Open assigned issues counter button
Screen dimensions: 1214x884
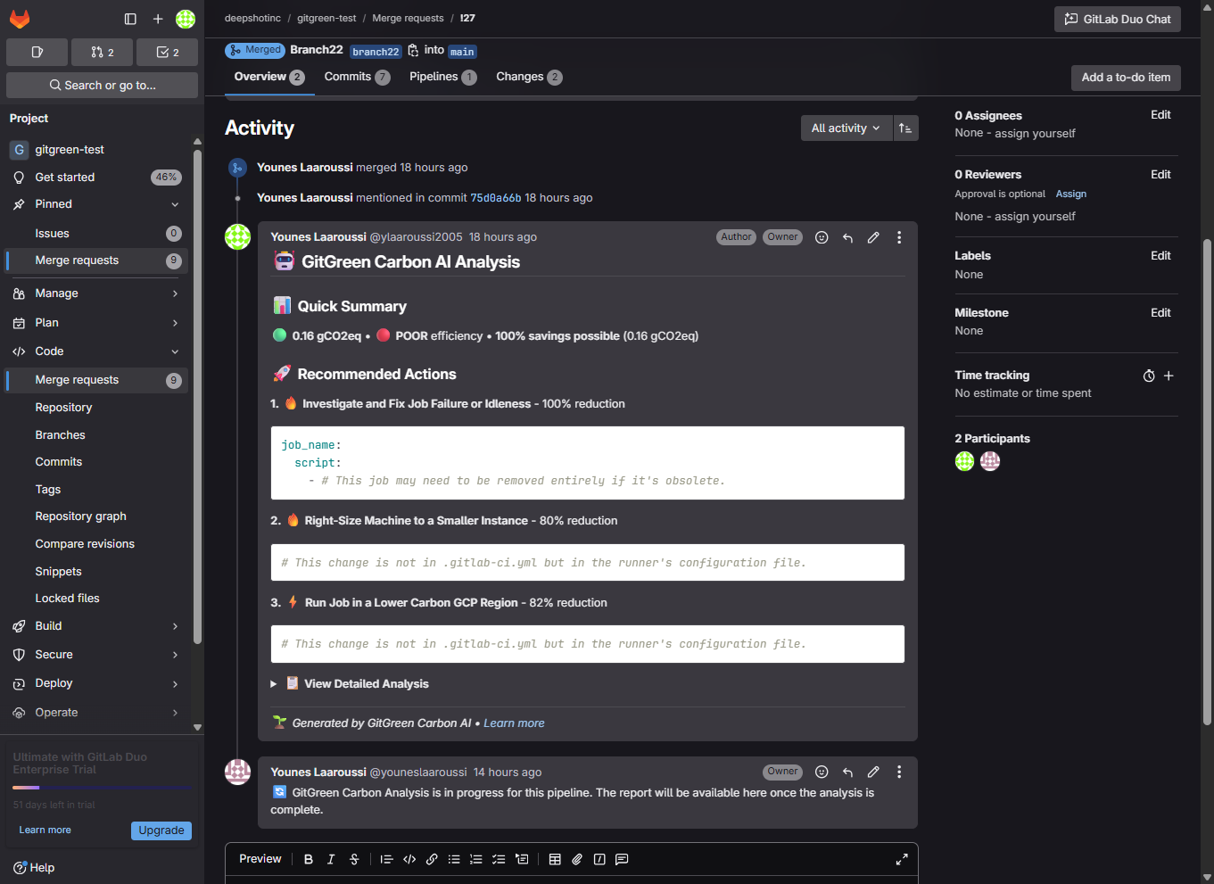pyautogui.click(x=37, y=53)
